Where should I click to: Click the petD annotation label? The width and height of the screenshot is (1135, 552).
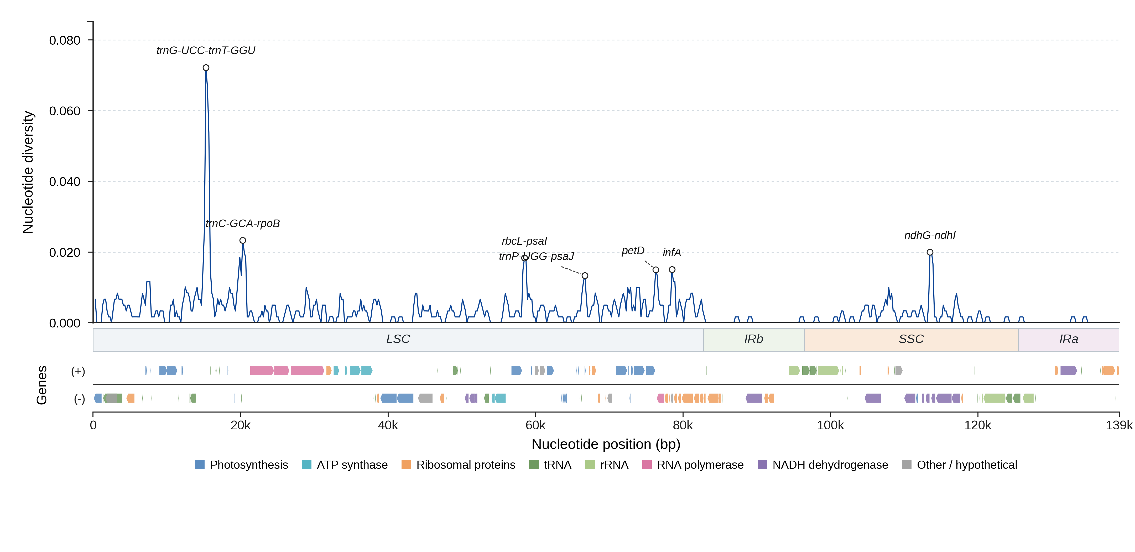point(633,251)
